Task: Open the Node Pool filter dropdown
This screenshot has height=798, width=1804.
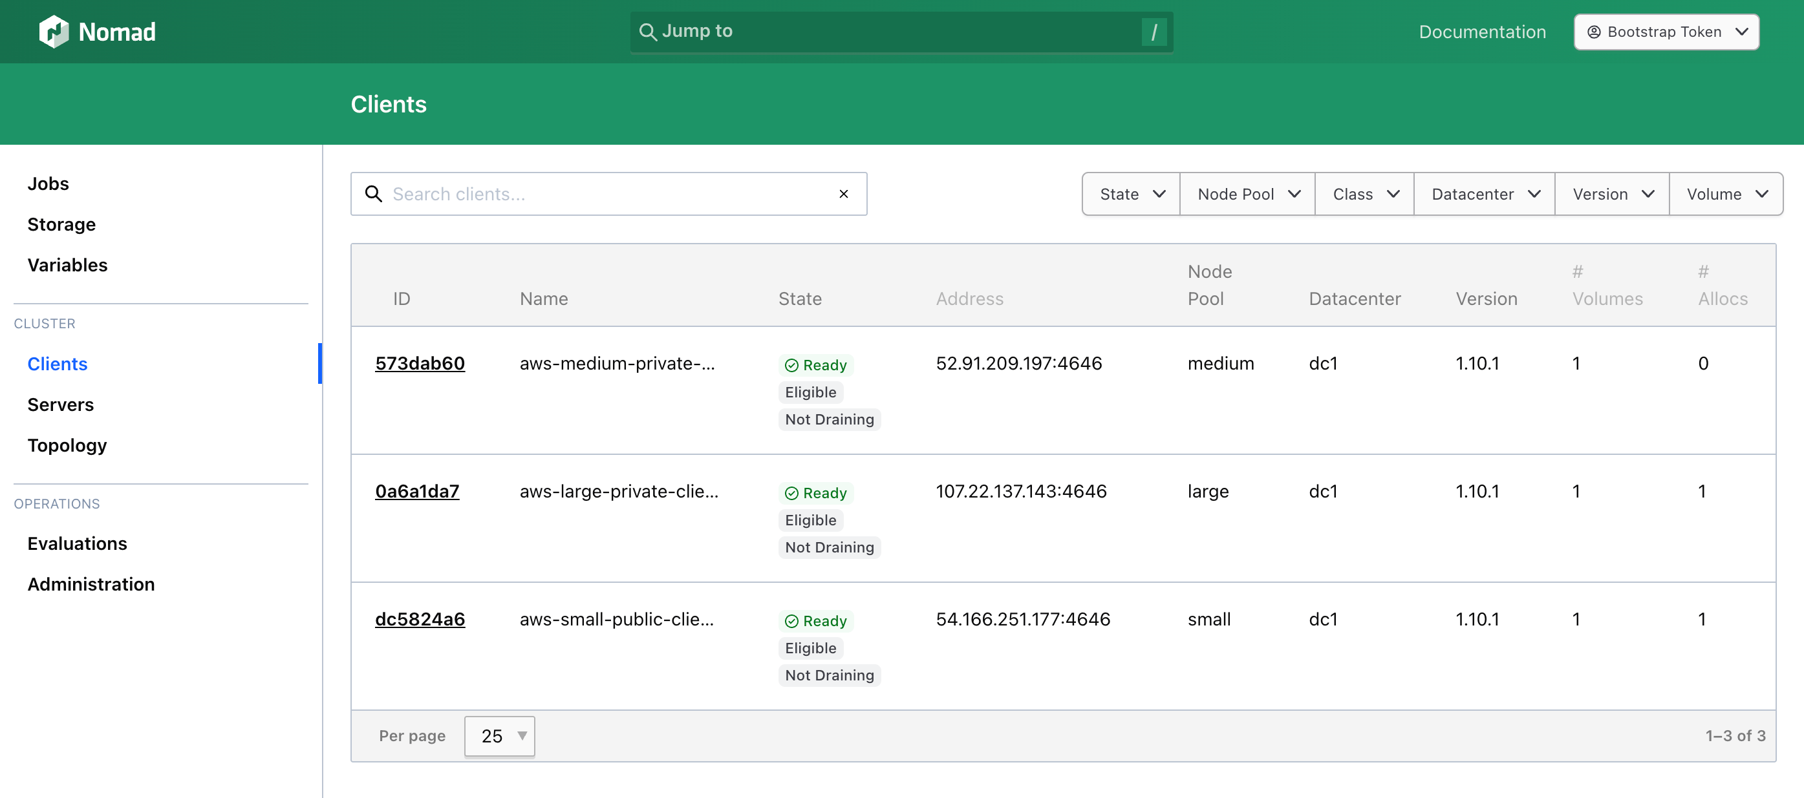Action: (1247, 194)
